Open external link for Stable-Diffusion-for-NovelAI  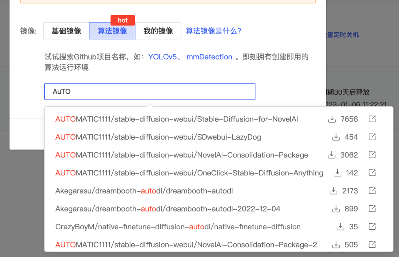coord(372,119)
